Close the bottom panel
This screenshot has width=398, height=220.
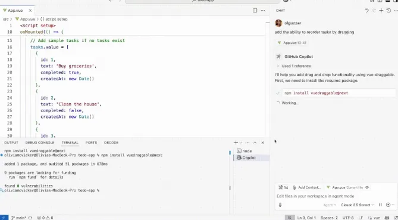coord(263,143)
